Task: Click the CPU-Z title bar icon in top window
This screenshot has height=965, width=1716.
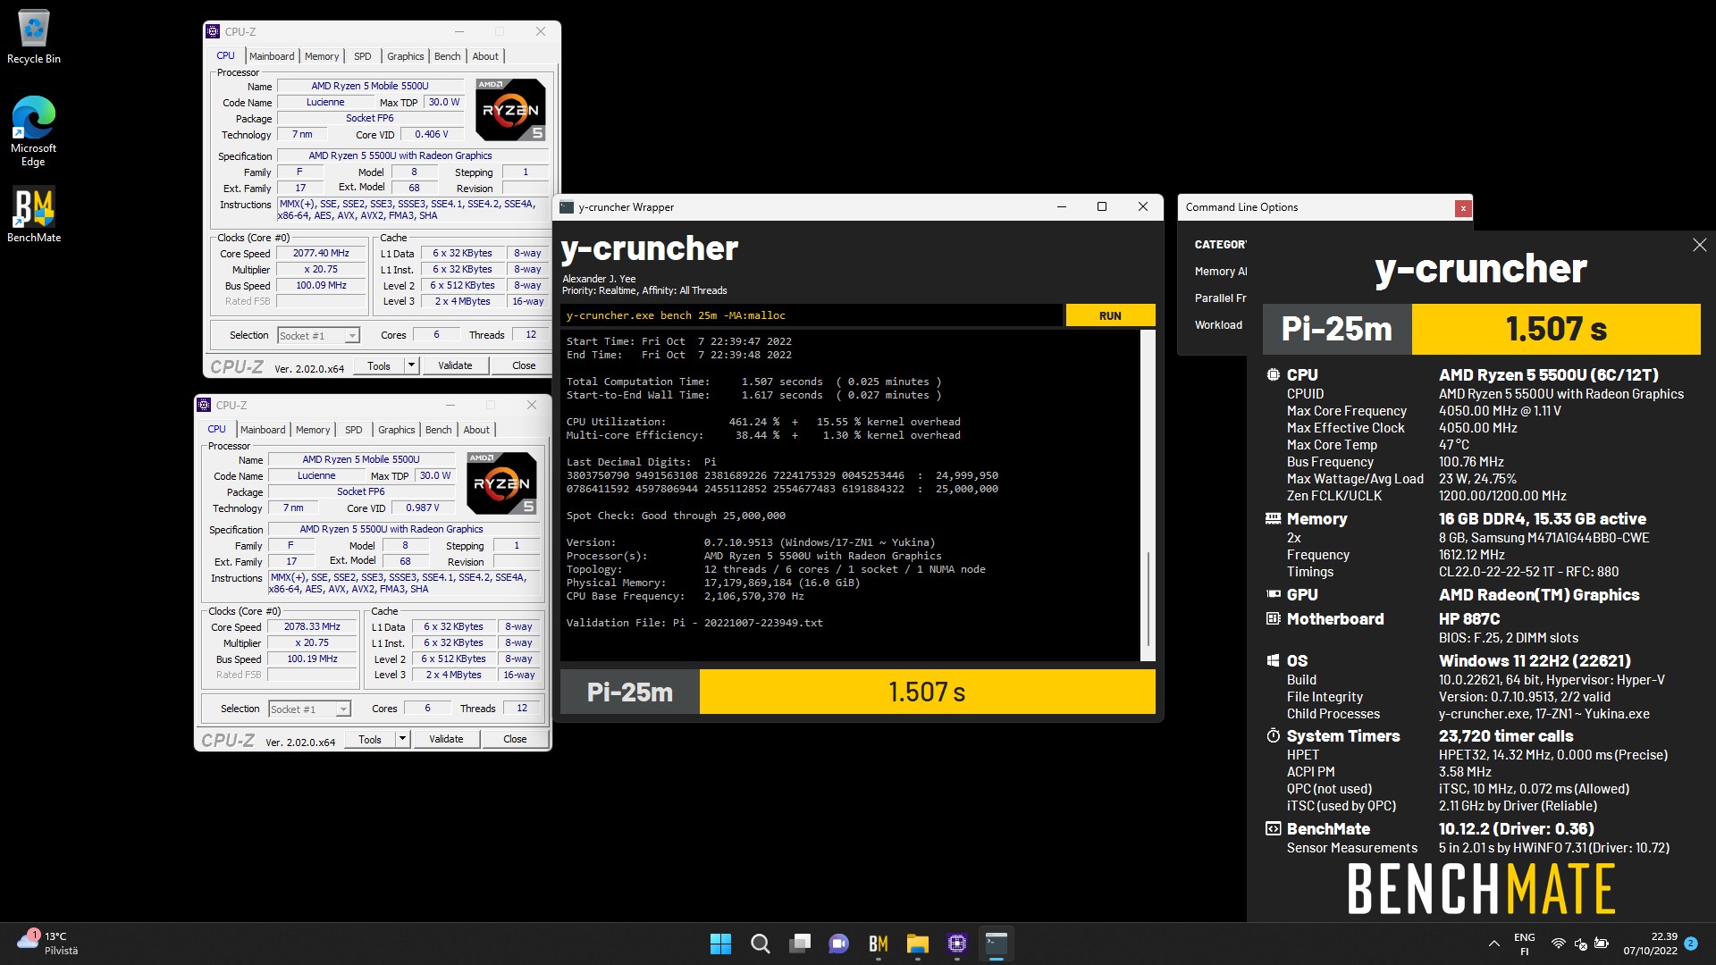Action: [x=213, y=31]
